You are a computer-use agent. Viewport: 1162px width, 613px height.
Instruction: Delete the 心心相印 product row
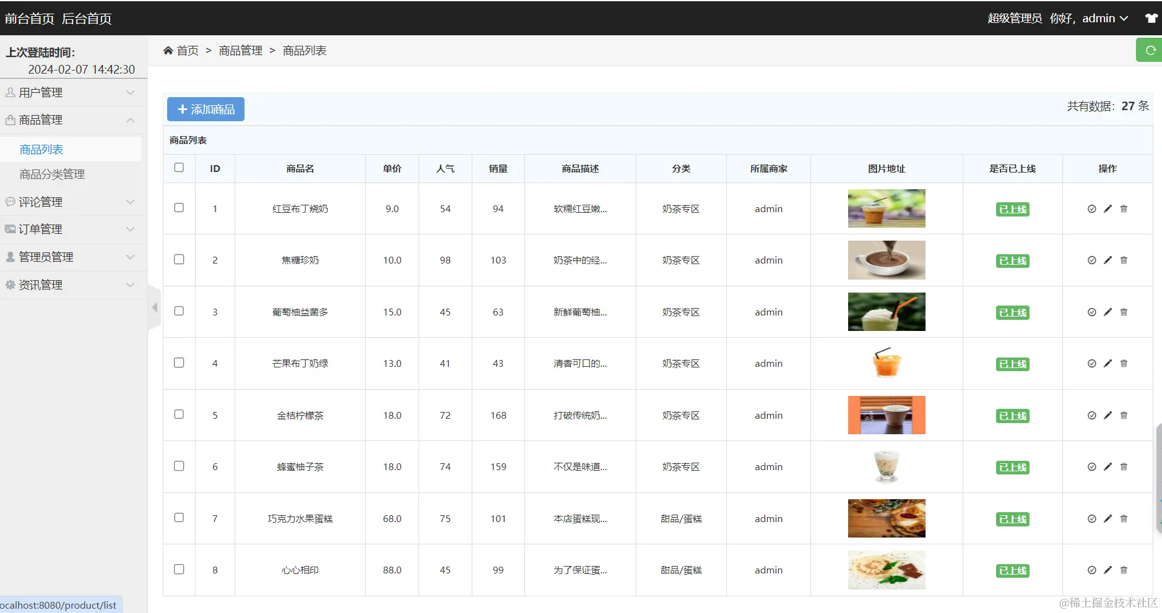tap(1124, 570)
